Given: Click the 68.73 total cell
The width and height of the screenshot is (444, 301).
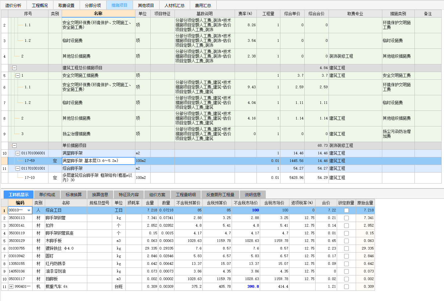Looking at the screenshot, I should pyautogui.click(x=317, y=145).
